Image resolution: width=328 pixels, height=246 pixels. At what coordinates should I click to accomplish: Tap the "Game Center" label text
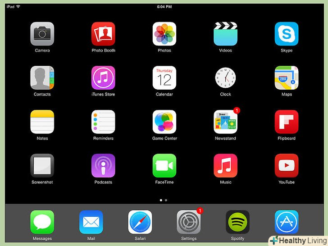click(x=164, y=138)
